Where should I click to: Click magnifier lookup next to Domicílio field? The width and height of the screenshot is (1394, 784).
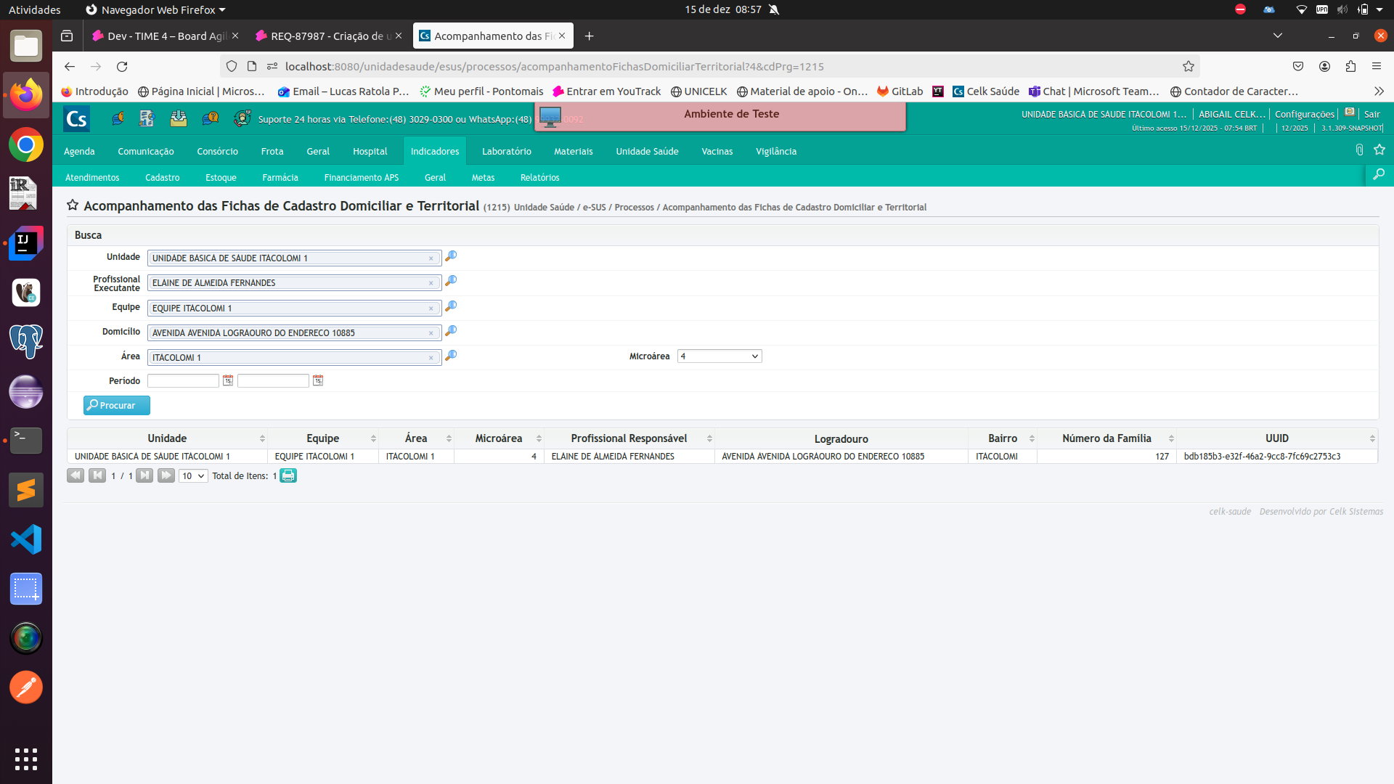pyautogui.click(x=451, y=331)
